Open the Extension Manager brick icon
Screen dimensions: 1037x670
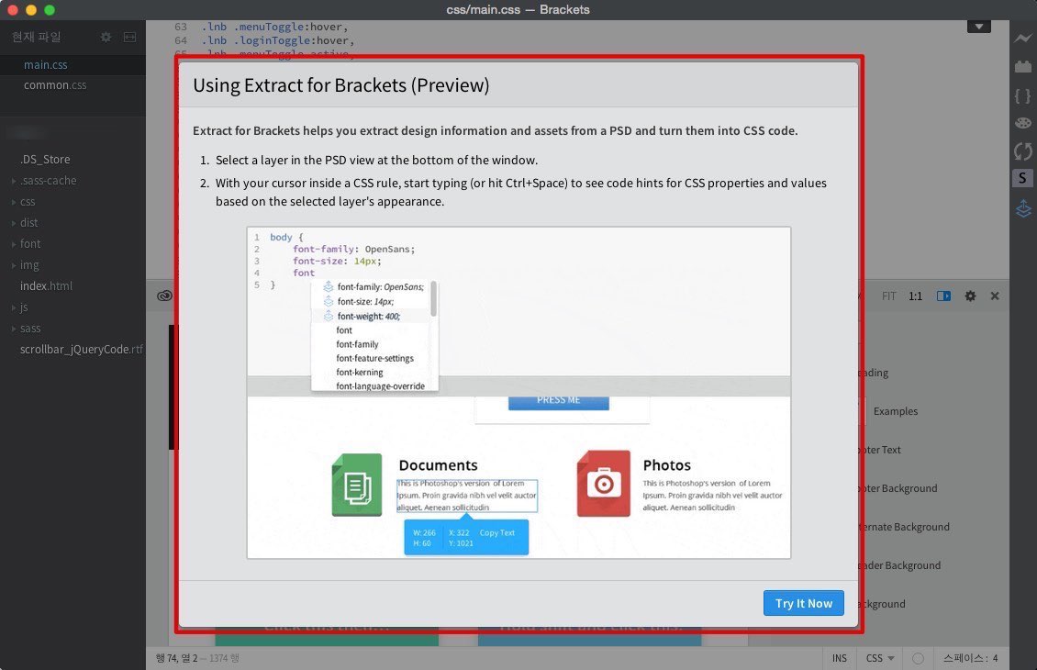click(1023, 66)
